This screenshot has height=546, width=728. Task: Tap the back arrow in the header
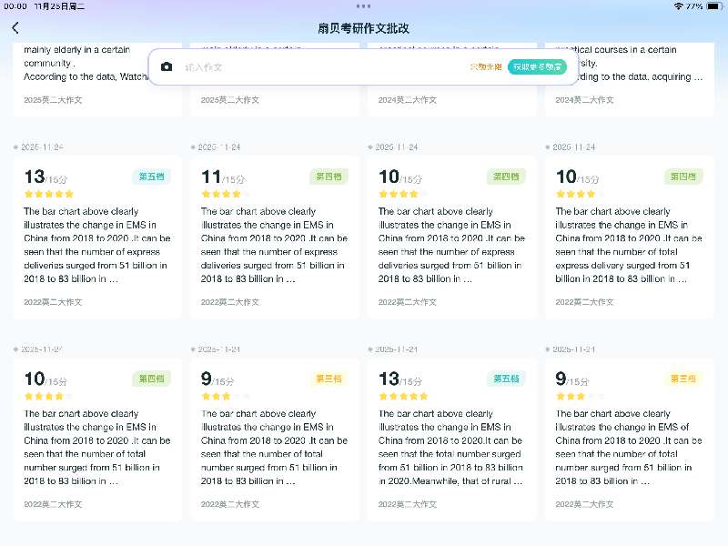[15, 27]
